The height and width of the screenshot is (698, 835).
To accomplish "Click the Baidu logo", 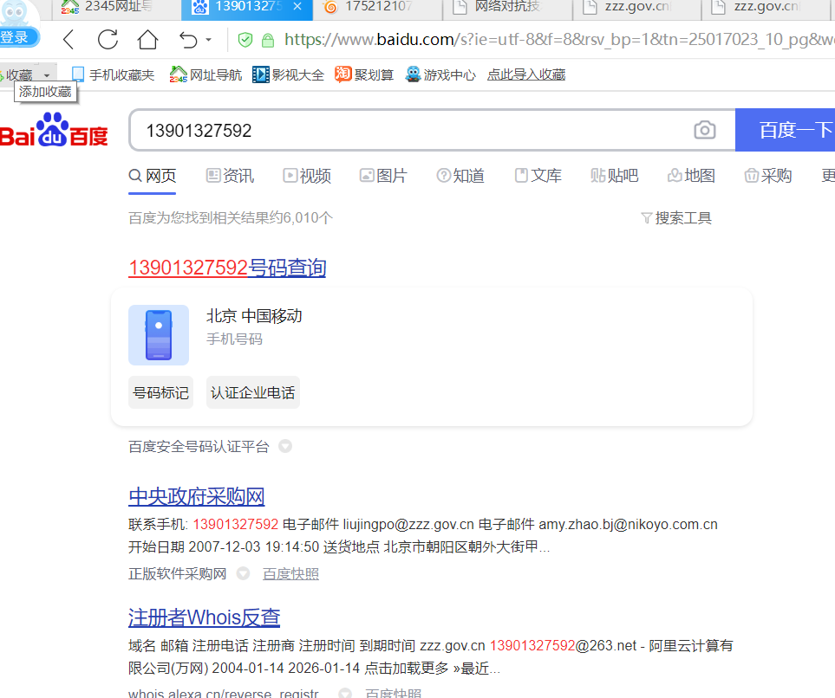I will (54, 130).
